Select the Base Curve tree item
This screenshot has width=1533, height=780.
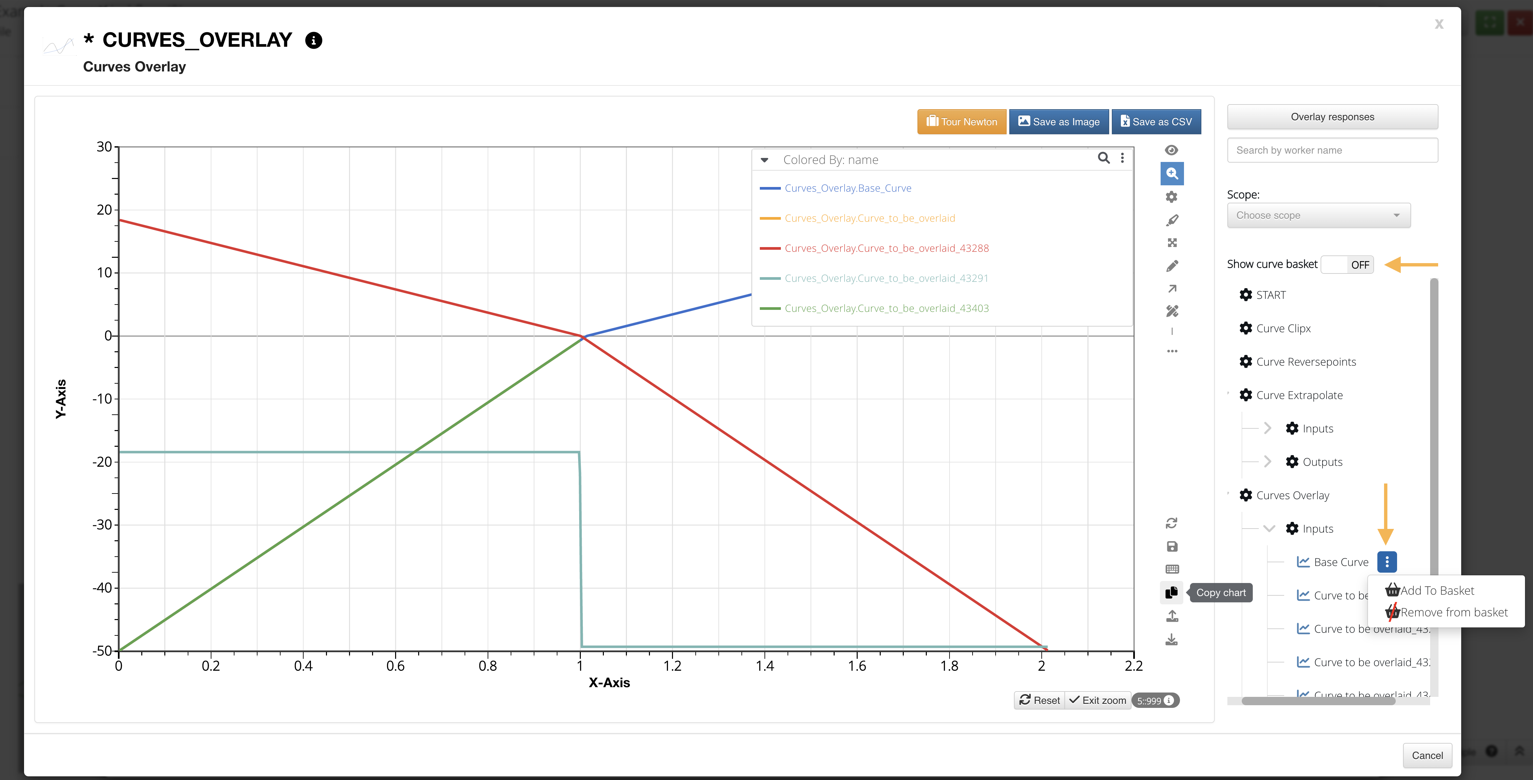coord(1341,562)
